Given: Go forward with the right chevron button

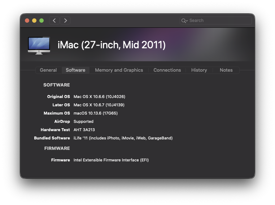Looking at the screenshot, I should tap(65, 21).
